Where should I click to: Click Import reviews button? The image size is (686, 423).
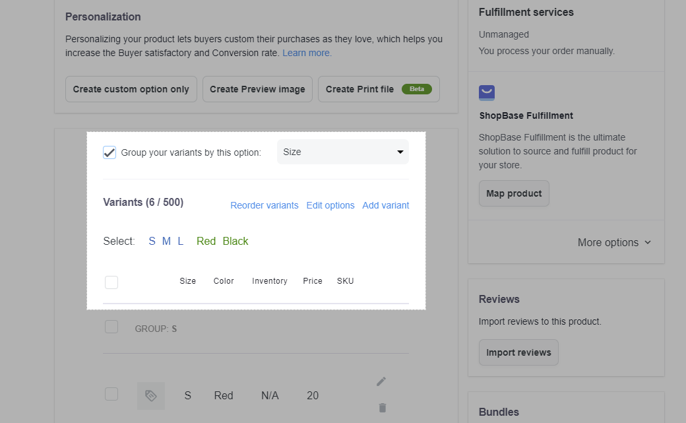[518, 352]
